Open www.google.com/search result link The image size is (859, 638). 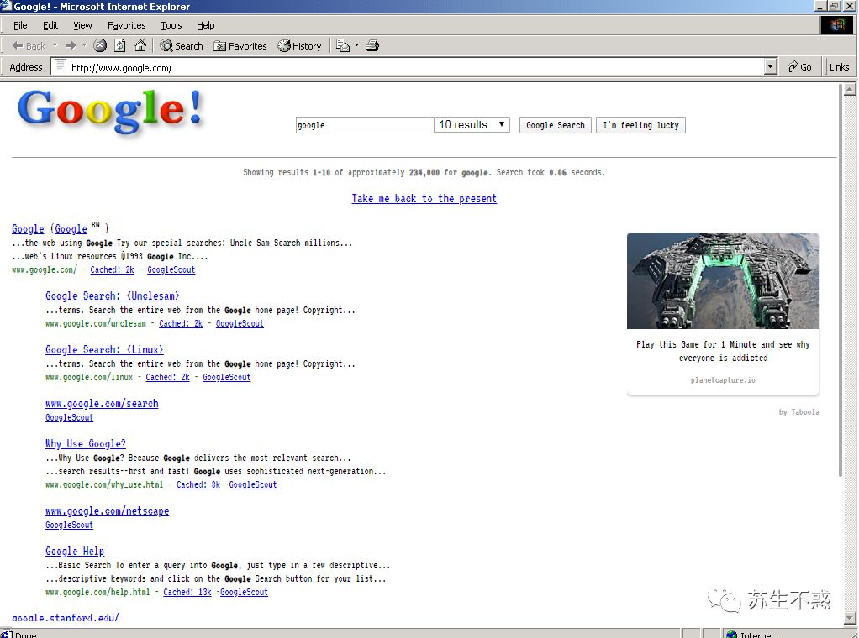click(102, 404)
